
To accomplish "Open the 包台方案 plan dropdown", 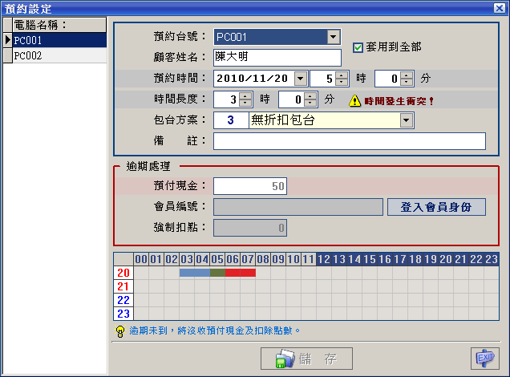I will point(407,120).
